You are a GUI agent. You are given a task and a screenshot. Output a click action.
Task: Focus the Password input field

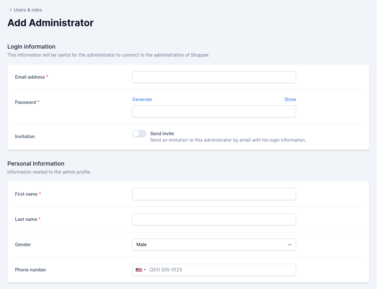(214, 111)
